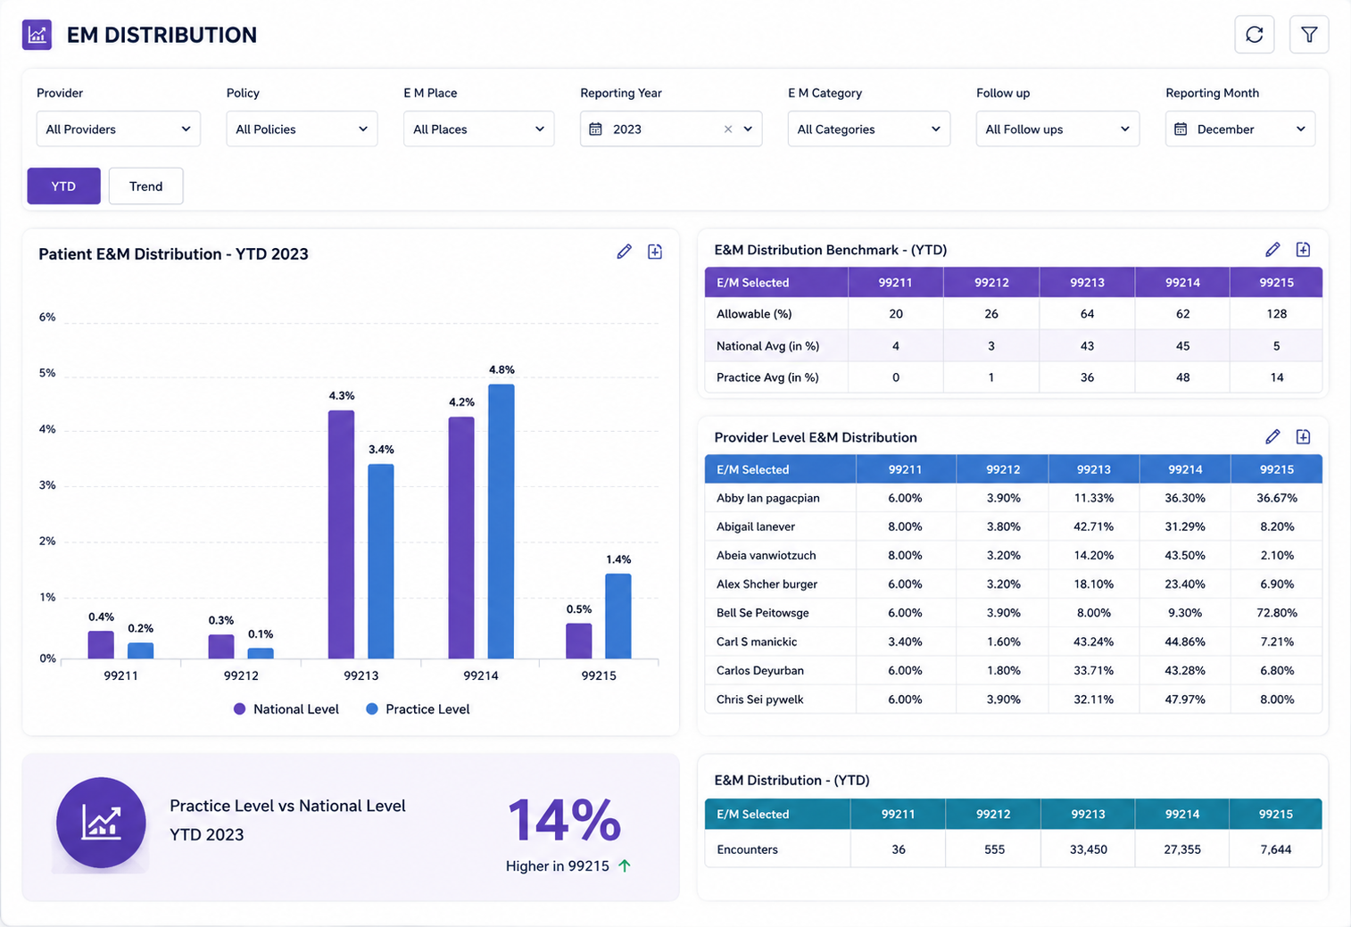Click the 99213 header in Provider Level table
The image size is (1351, 927).
pos(1093,469)
